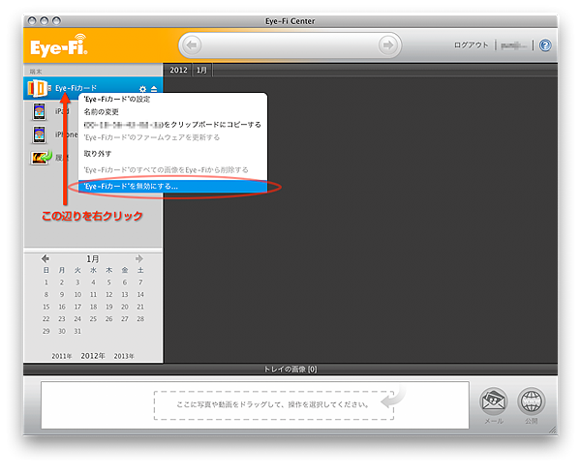This screenshot has height=475, width=581.
Task: Select day 26 in calendar
Action: tap(108, 319)
